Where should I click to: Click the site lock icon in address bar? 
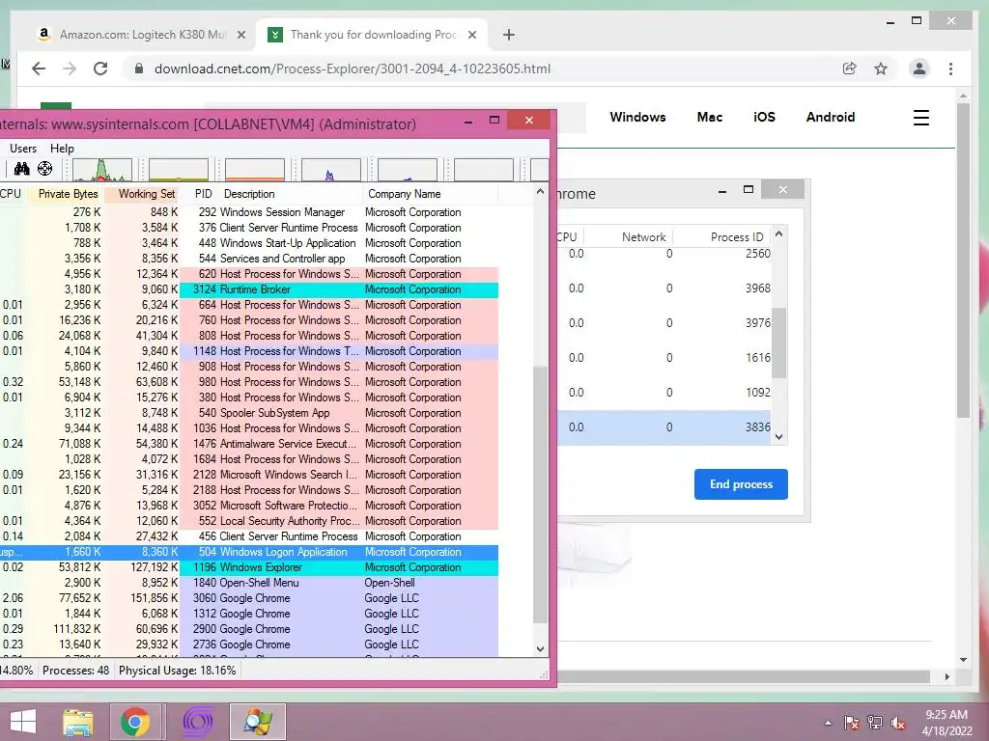139,69
